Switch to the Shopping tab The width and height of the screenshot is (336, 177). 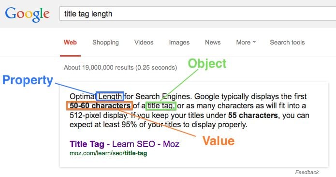point(105,43)
